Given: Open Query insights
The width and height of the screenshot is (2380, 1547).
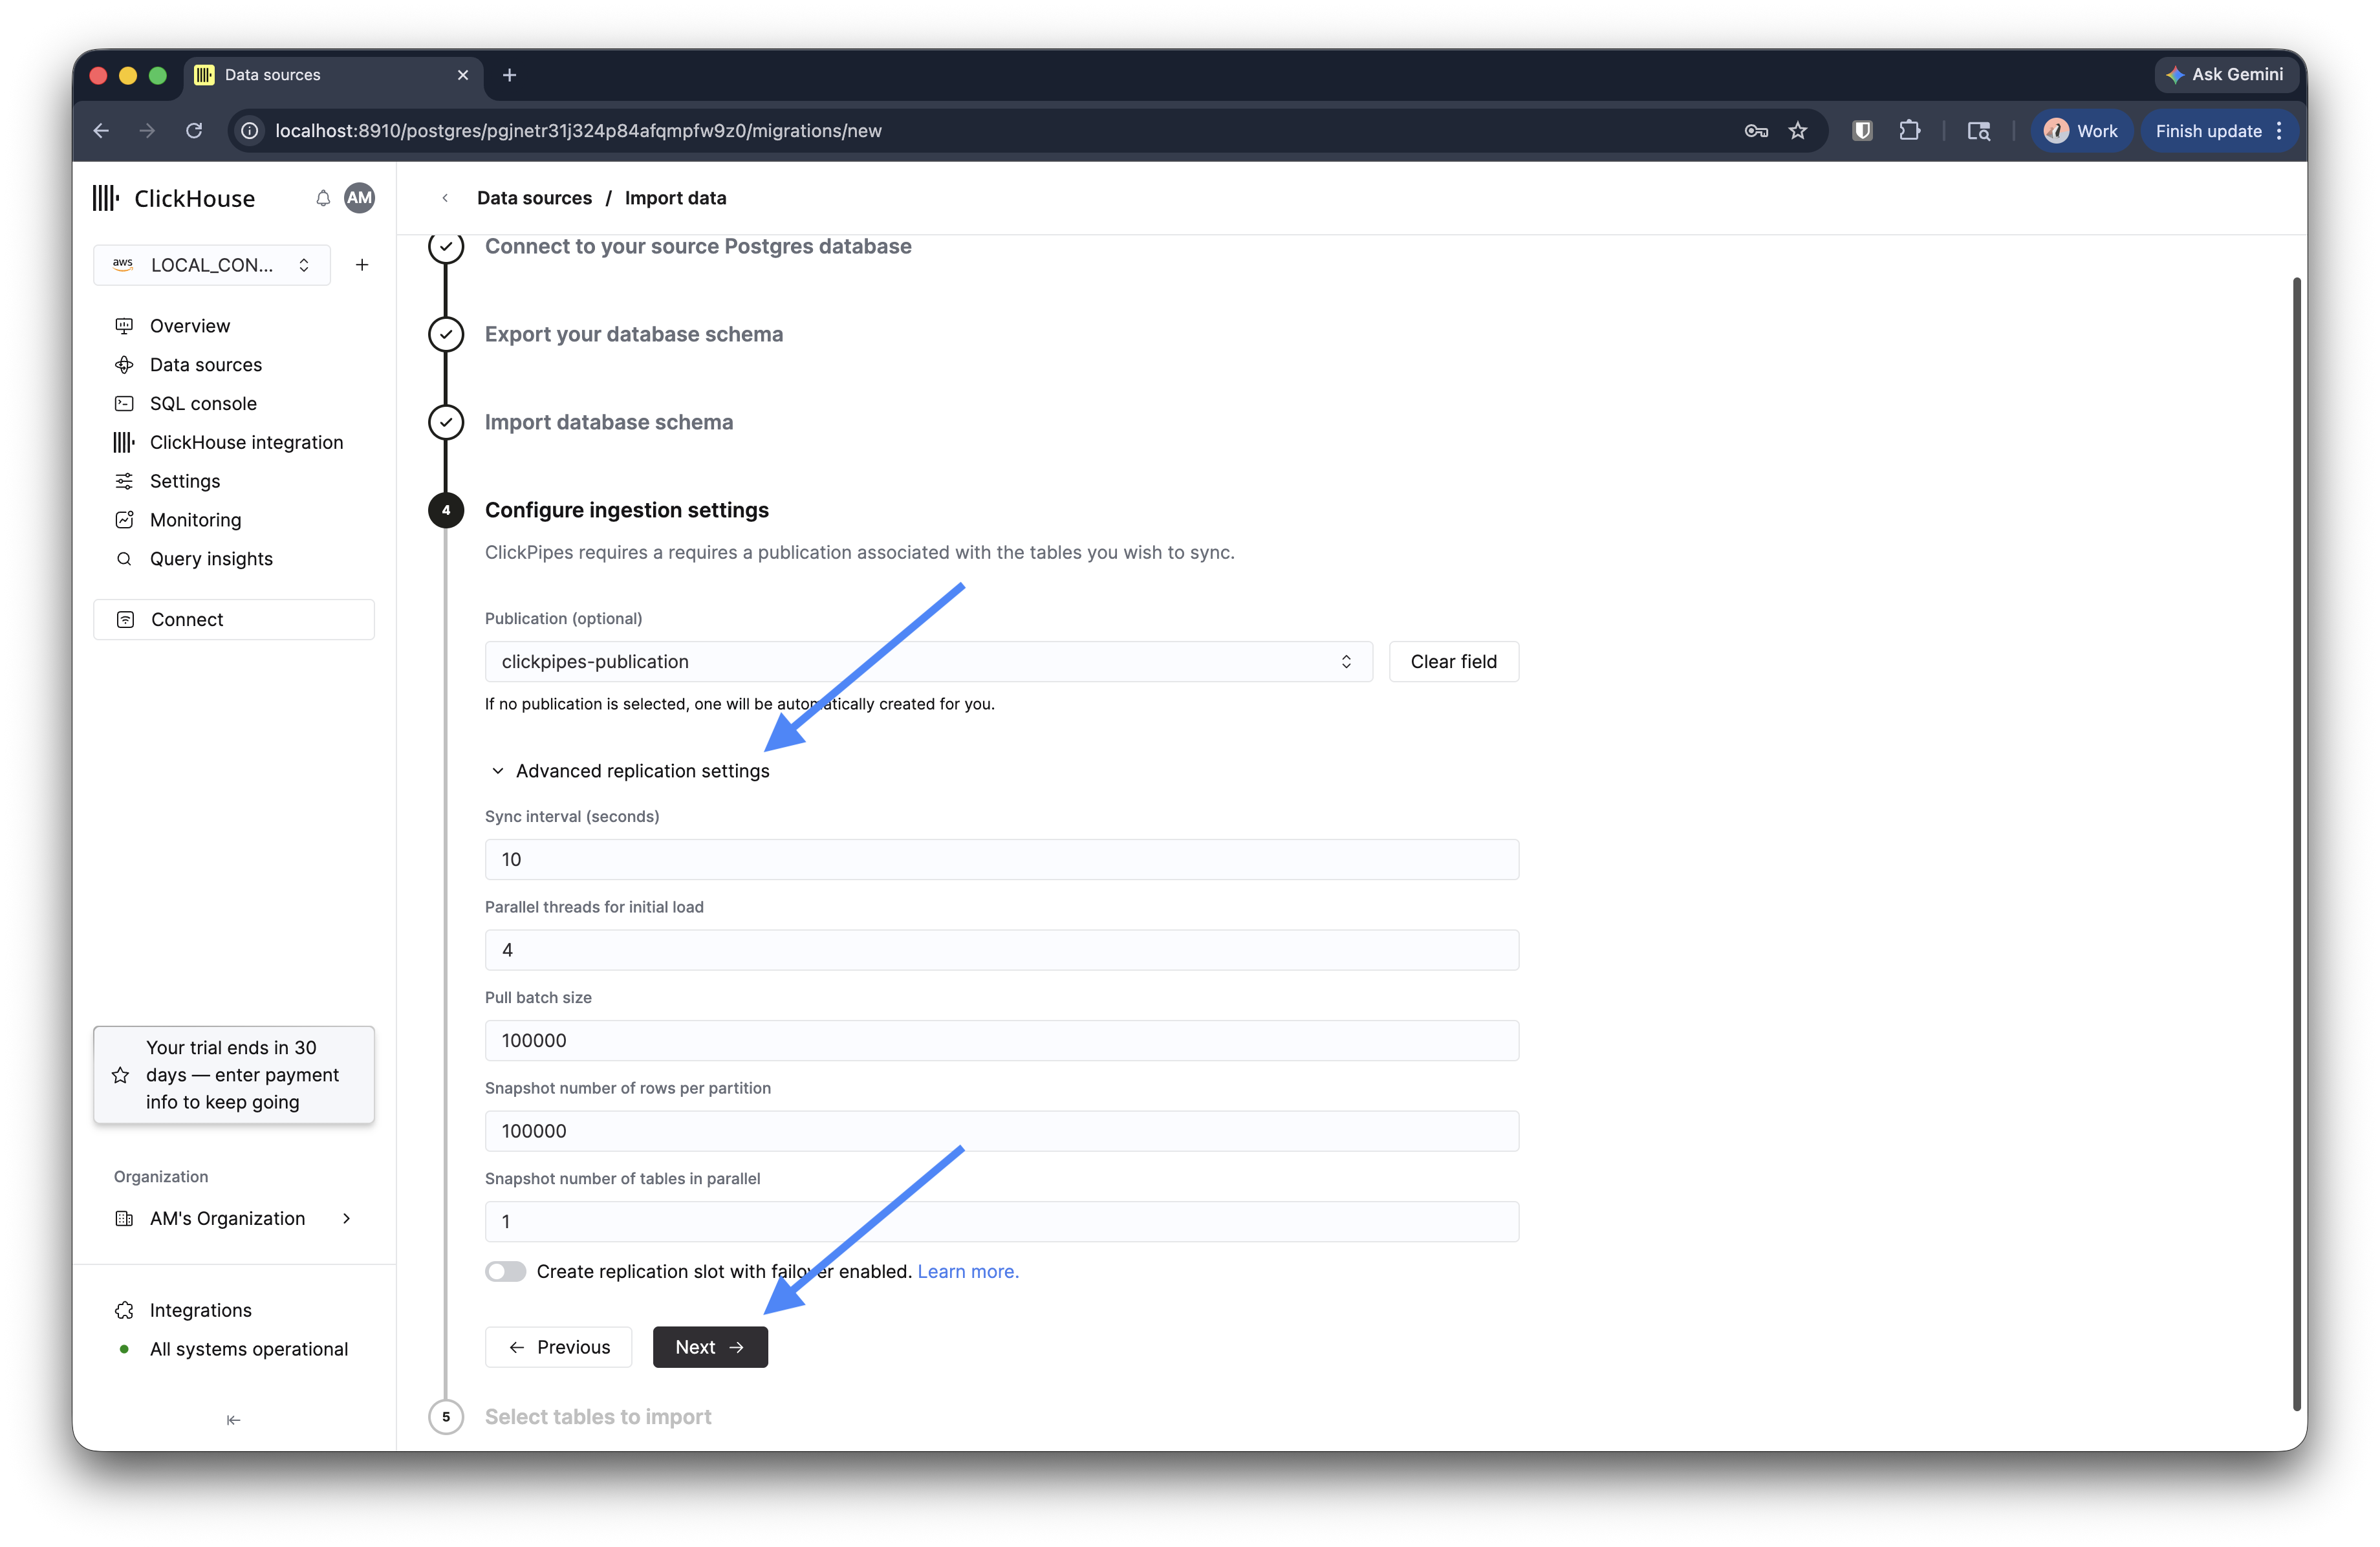Looking at the screenshot, I should coord(211,560).
